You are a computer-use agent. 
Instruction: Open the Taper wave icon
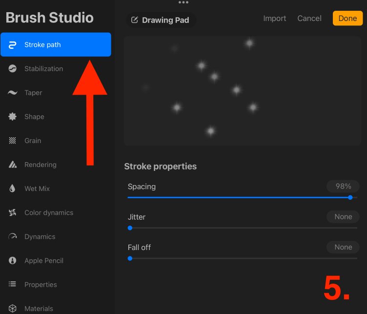pyautogui.click(x=12, y=92)
